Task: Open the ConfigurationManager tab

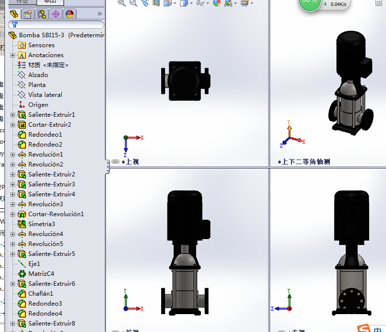Action: coord(42,14)
